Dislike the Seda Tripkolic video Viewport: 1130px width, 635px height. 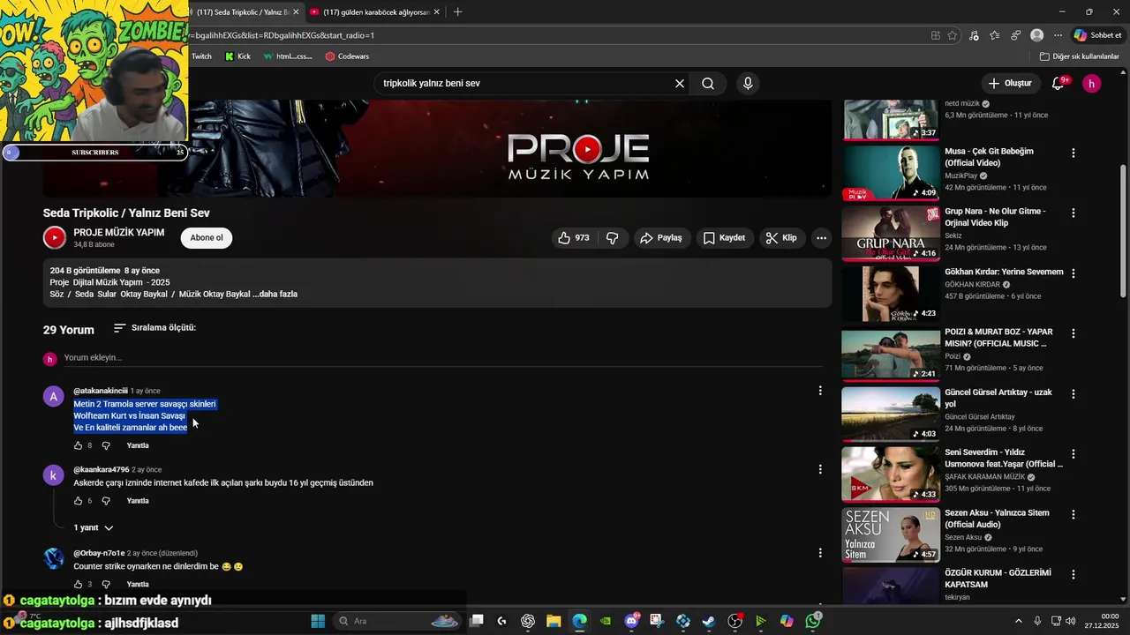point(612,238)
